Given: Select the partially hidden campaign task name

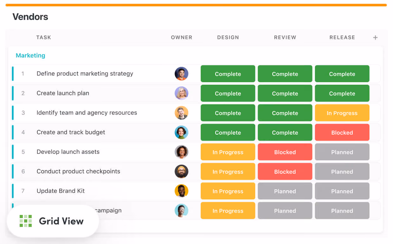Looking at the screenshot, I should (108, 210).
